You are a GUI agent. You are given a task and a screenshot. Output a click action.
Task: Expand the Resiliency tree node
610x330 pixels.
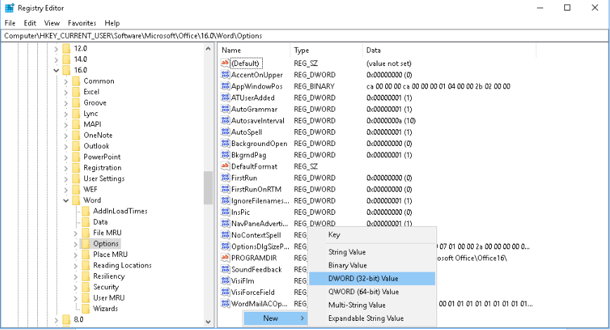click(x=75, y=277)
